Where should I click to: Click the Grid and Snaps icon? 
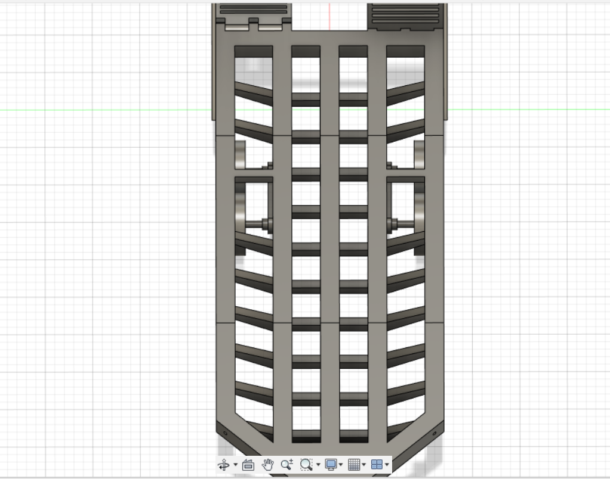[354, 464]
